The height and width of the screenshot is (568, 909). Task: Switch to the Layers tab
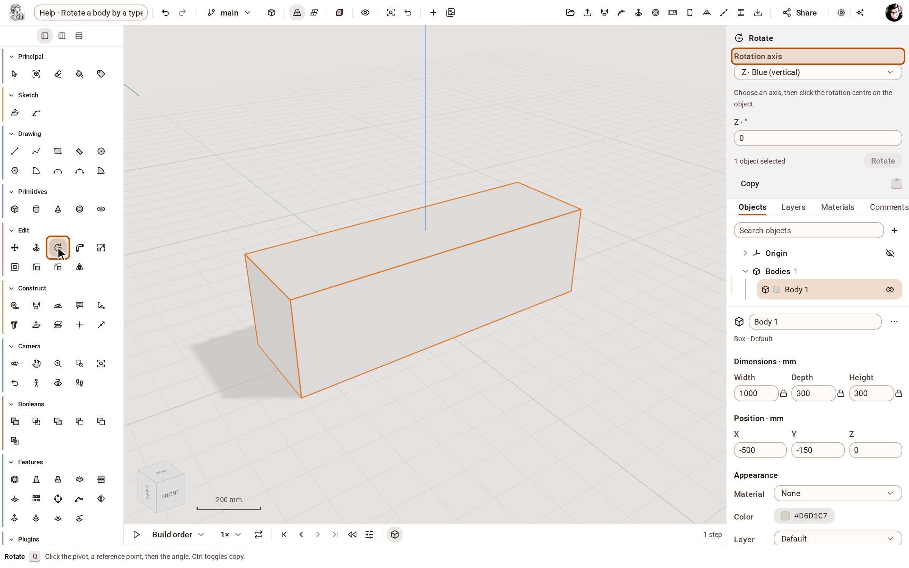(793, 207)
